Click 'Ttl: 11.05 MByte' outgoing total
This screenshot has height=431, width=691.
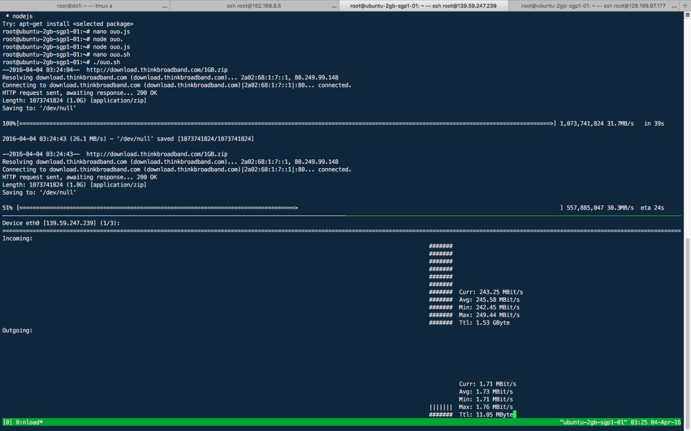tap(486, 414)
